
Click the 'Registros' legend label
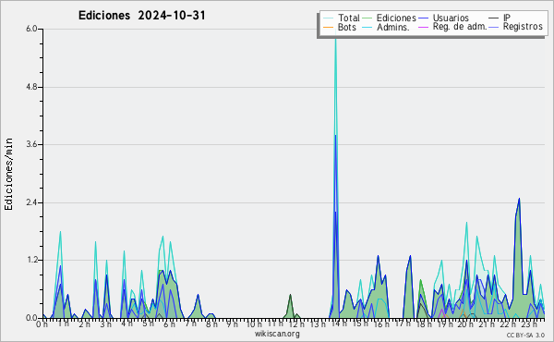coord(523,27)
